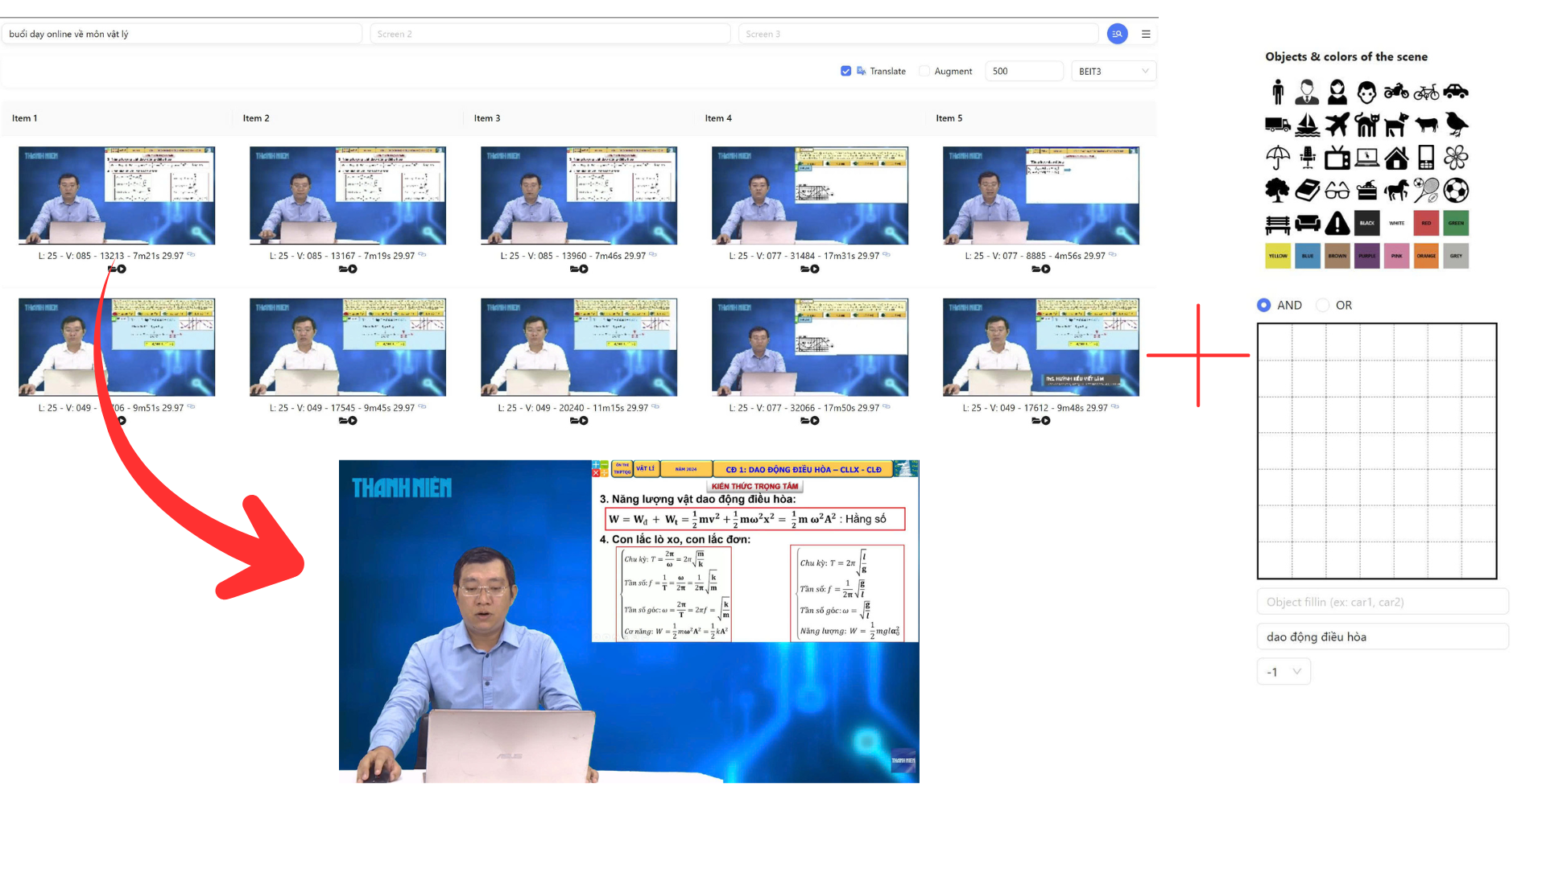This screenshot has width=1546, height=869.
Task: Click the link icon next to Item 4 label
Action: click(887, 253)
